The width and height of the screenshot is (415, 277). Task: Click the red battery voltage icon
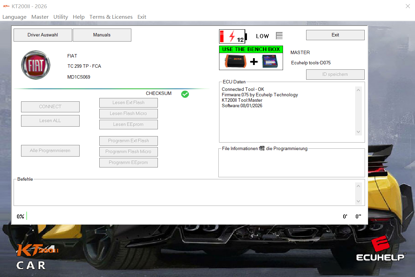233,36
